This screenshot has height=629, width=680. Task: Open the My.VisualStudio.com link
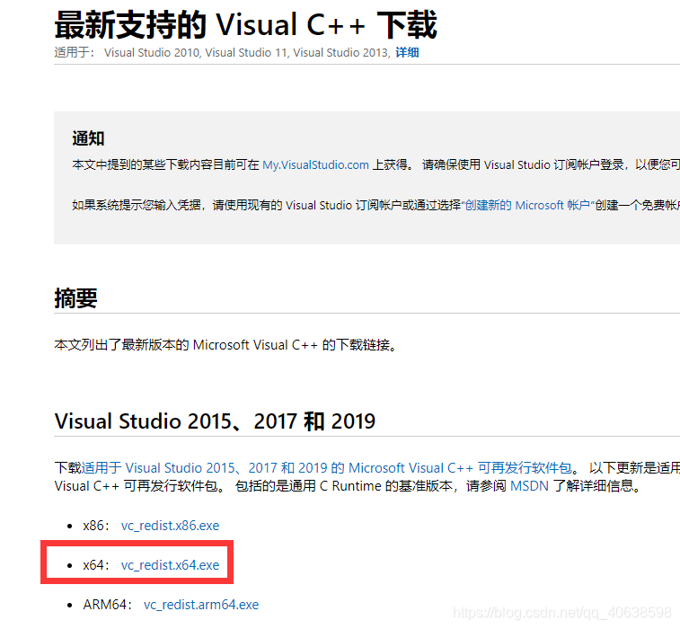point(315,164)
